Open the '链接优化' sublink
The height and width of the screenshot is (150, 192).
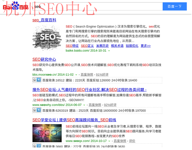click(x=132, y=46)
